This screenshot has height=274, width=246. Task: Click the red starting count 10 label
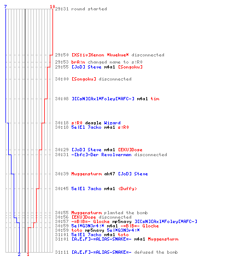[x=52, y=7]
